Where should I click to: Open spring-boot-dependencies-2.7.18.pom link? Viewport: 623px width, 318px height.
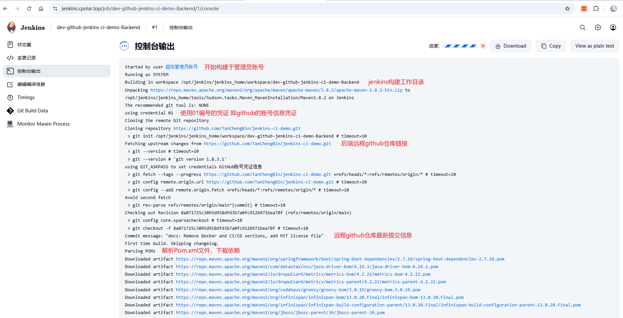pos(340,259)
